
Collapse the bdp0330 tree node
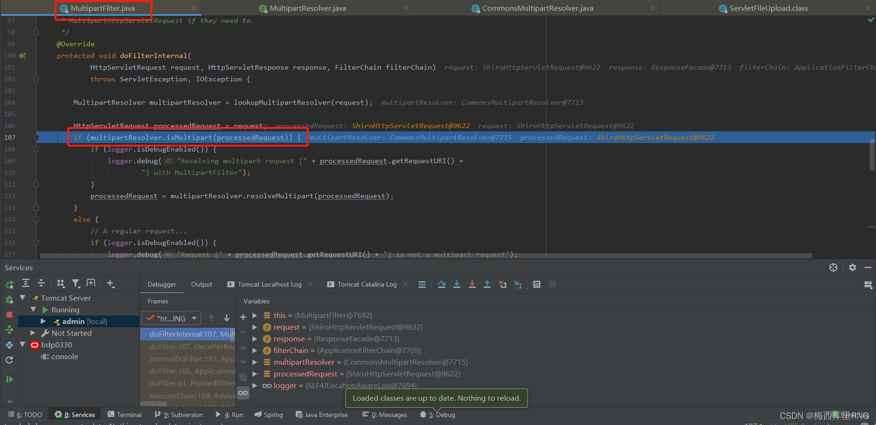pos(22,345)
